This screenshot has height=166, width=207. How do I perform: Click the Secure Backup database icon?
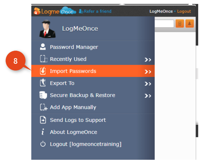coord(43,95)
